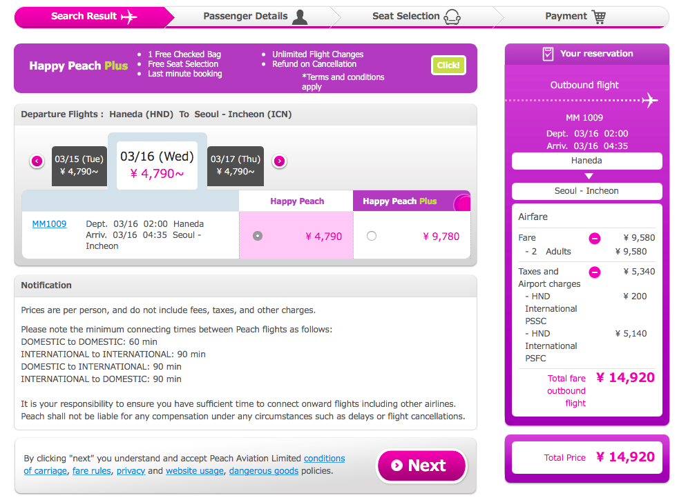Open the fare rules link
Viewport: 688px width, 500px height.
pyautogui.click(x=91, y=470)
